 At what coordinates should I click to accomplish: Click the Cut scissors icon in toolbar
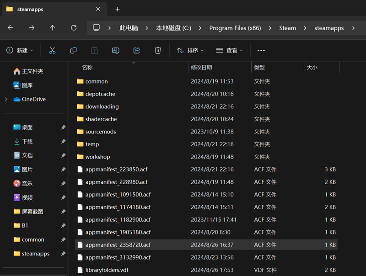pos(52,50)
